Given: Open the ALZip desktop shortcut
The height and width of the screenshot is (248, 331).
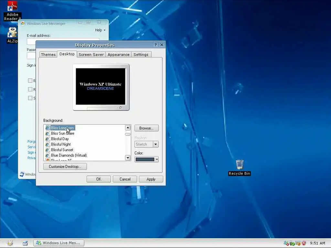Looking at the screenshot, I should point(13,35).
